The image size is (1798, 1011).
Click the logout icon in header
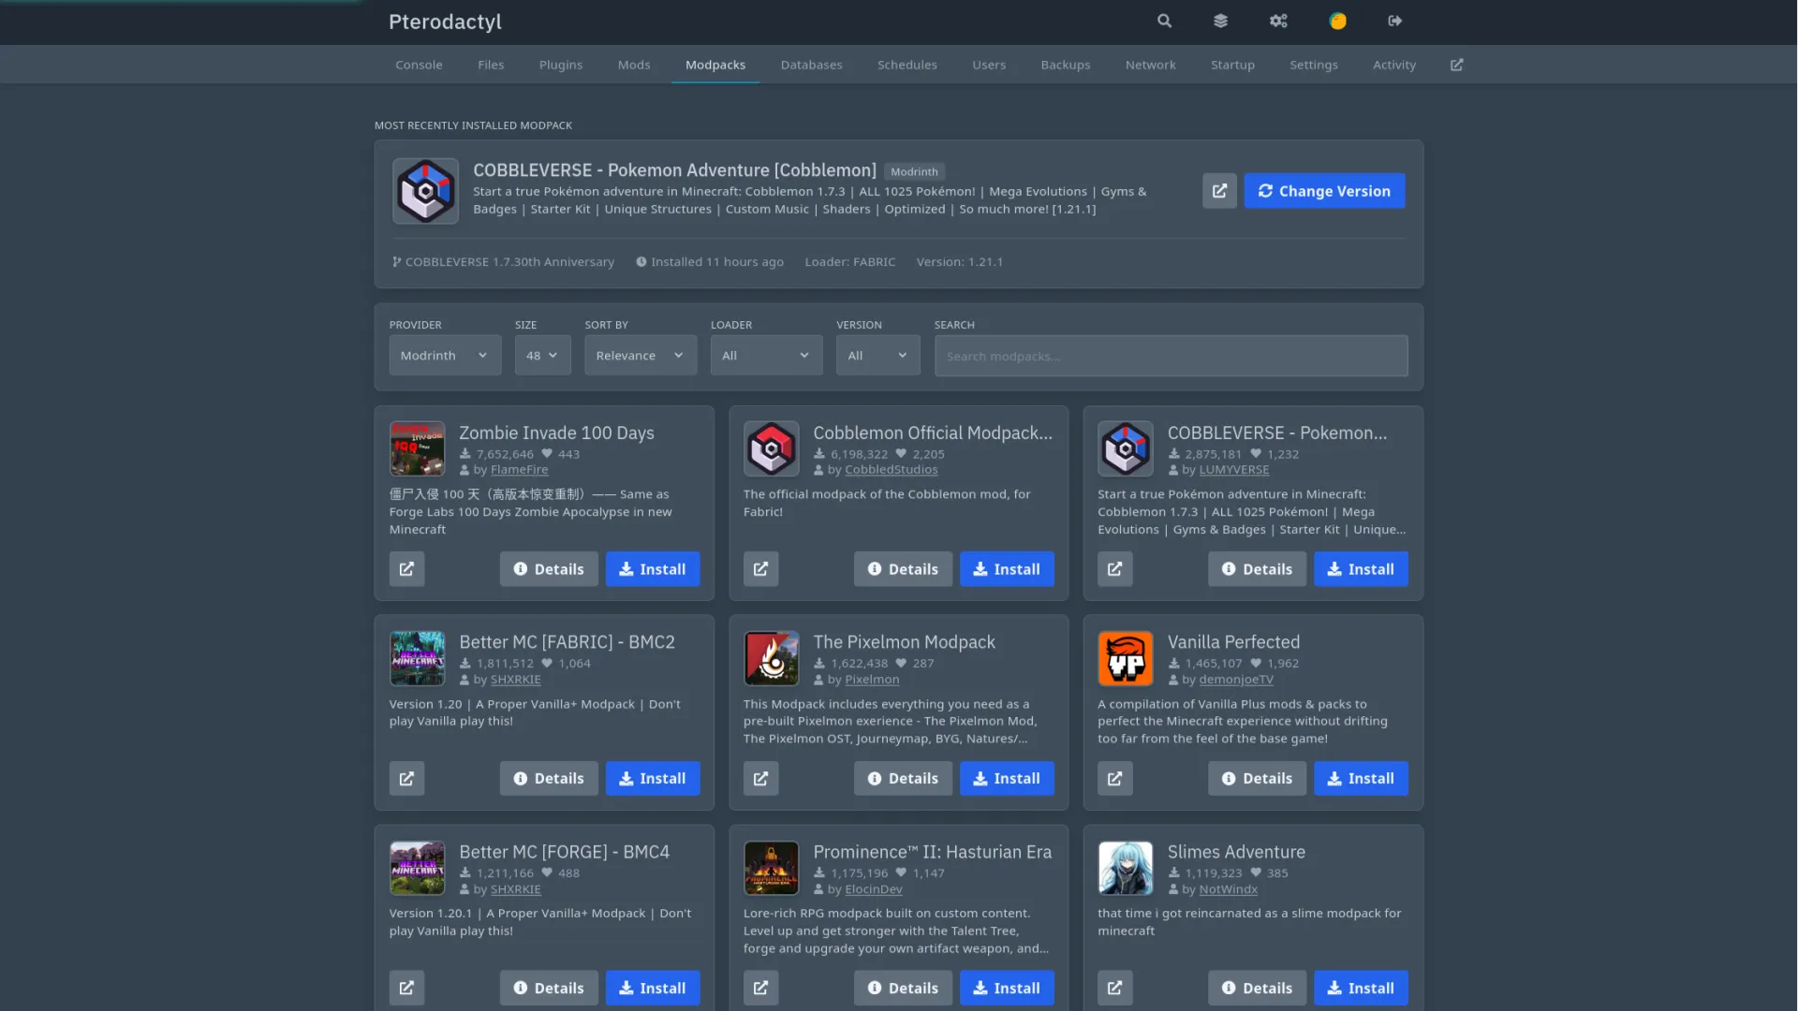click(1395, 21)
